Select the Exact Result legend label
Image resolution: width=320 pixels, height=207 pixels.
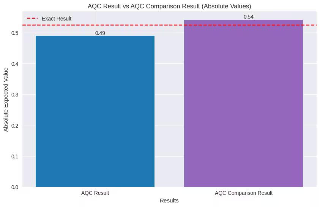56,18
